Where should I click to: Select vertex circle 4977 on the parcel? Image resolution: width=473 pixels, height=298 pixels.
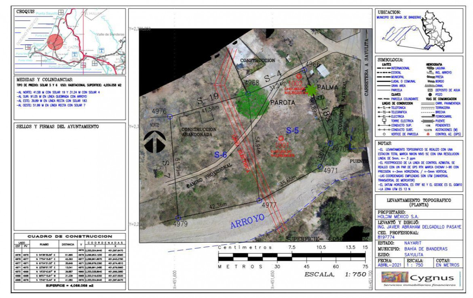click(x=260, y=200)
